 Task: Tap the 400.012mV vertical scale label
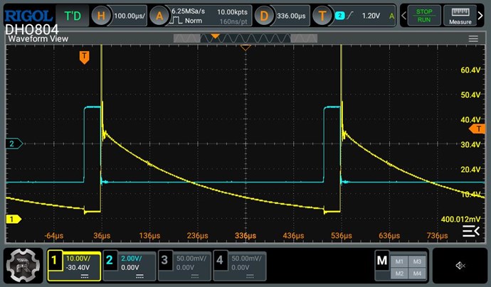(460, 220)
